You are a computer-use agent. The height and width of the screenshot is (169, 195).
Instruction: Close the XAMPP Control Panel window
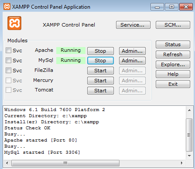coord(186,7)
